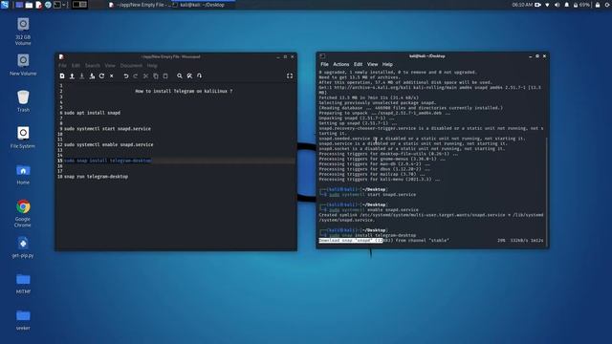Switch to Mousepad New Empty File taskbar entry

tap(140, 5)
